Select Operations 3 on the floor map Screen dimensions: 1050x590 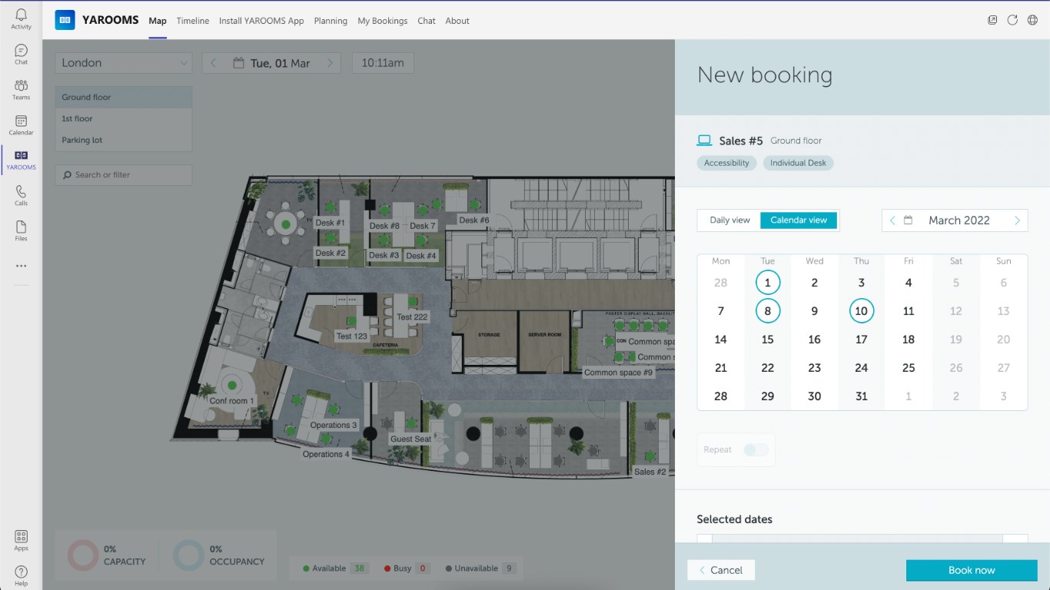click(x=334, y=425)
